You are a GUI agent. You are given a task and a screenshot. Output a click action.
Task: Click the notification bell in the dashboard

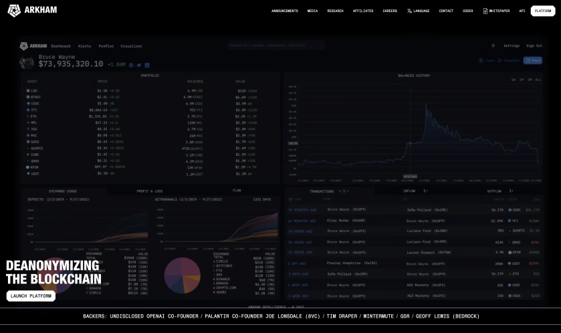point(493,45)
